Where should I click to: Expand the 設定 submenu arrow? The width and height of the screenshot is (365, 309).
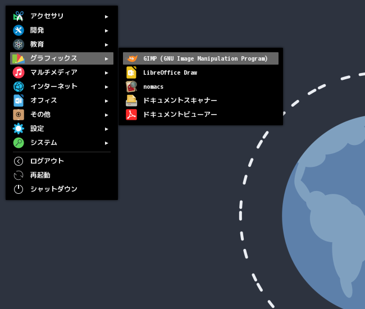coord(106,129)
